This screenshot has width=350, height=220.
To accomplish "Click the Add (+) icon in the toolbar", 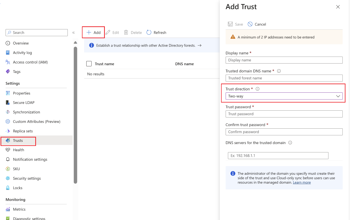I will (x=89, y=32).
